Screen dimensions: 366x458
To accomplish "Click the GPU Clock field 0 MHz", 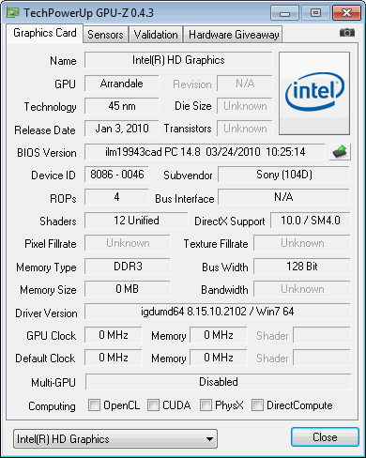I will pos(114,335).
